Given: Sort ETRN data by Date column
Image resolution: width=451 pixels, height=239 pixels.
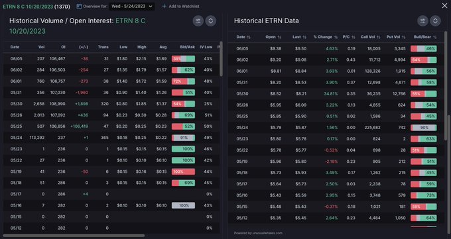Looking at the screenshot, I should pos(243,37).
